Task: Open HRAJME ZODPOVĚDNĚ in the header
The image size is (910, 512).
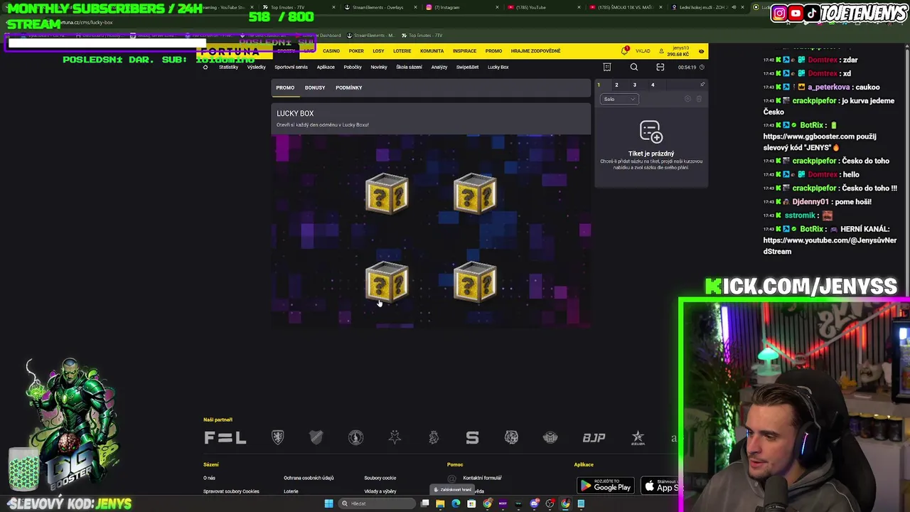Action: [x=535, y=51]
